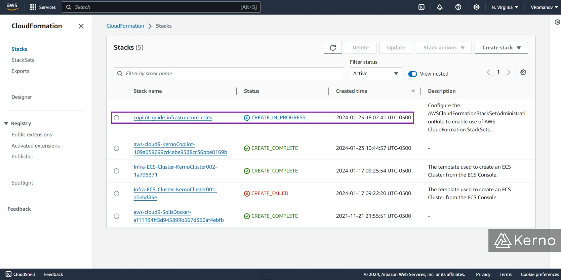Image resolution: width=561 pixels, height=280 pixels.
Task: Focus the top AWS search bar
Action: pyautogui.click(x=161, y=7)
